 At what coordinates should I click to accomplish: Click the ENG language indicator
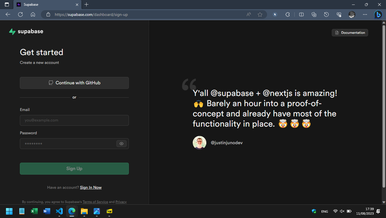[325, 211]
